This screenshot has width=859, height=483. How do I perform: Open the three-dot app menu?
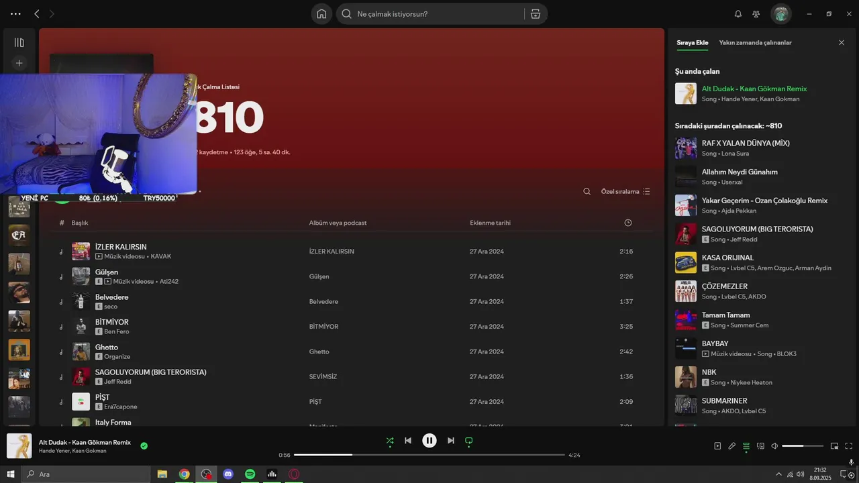[15, 13]
